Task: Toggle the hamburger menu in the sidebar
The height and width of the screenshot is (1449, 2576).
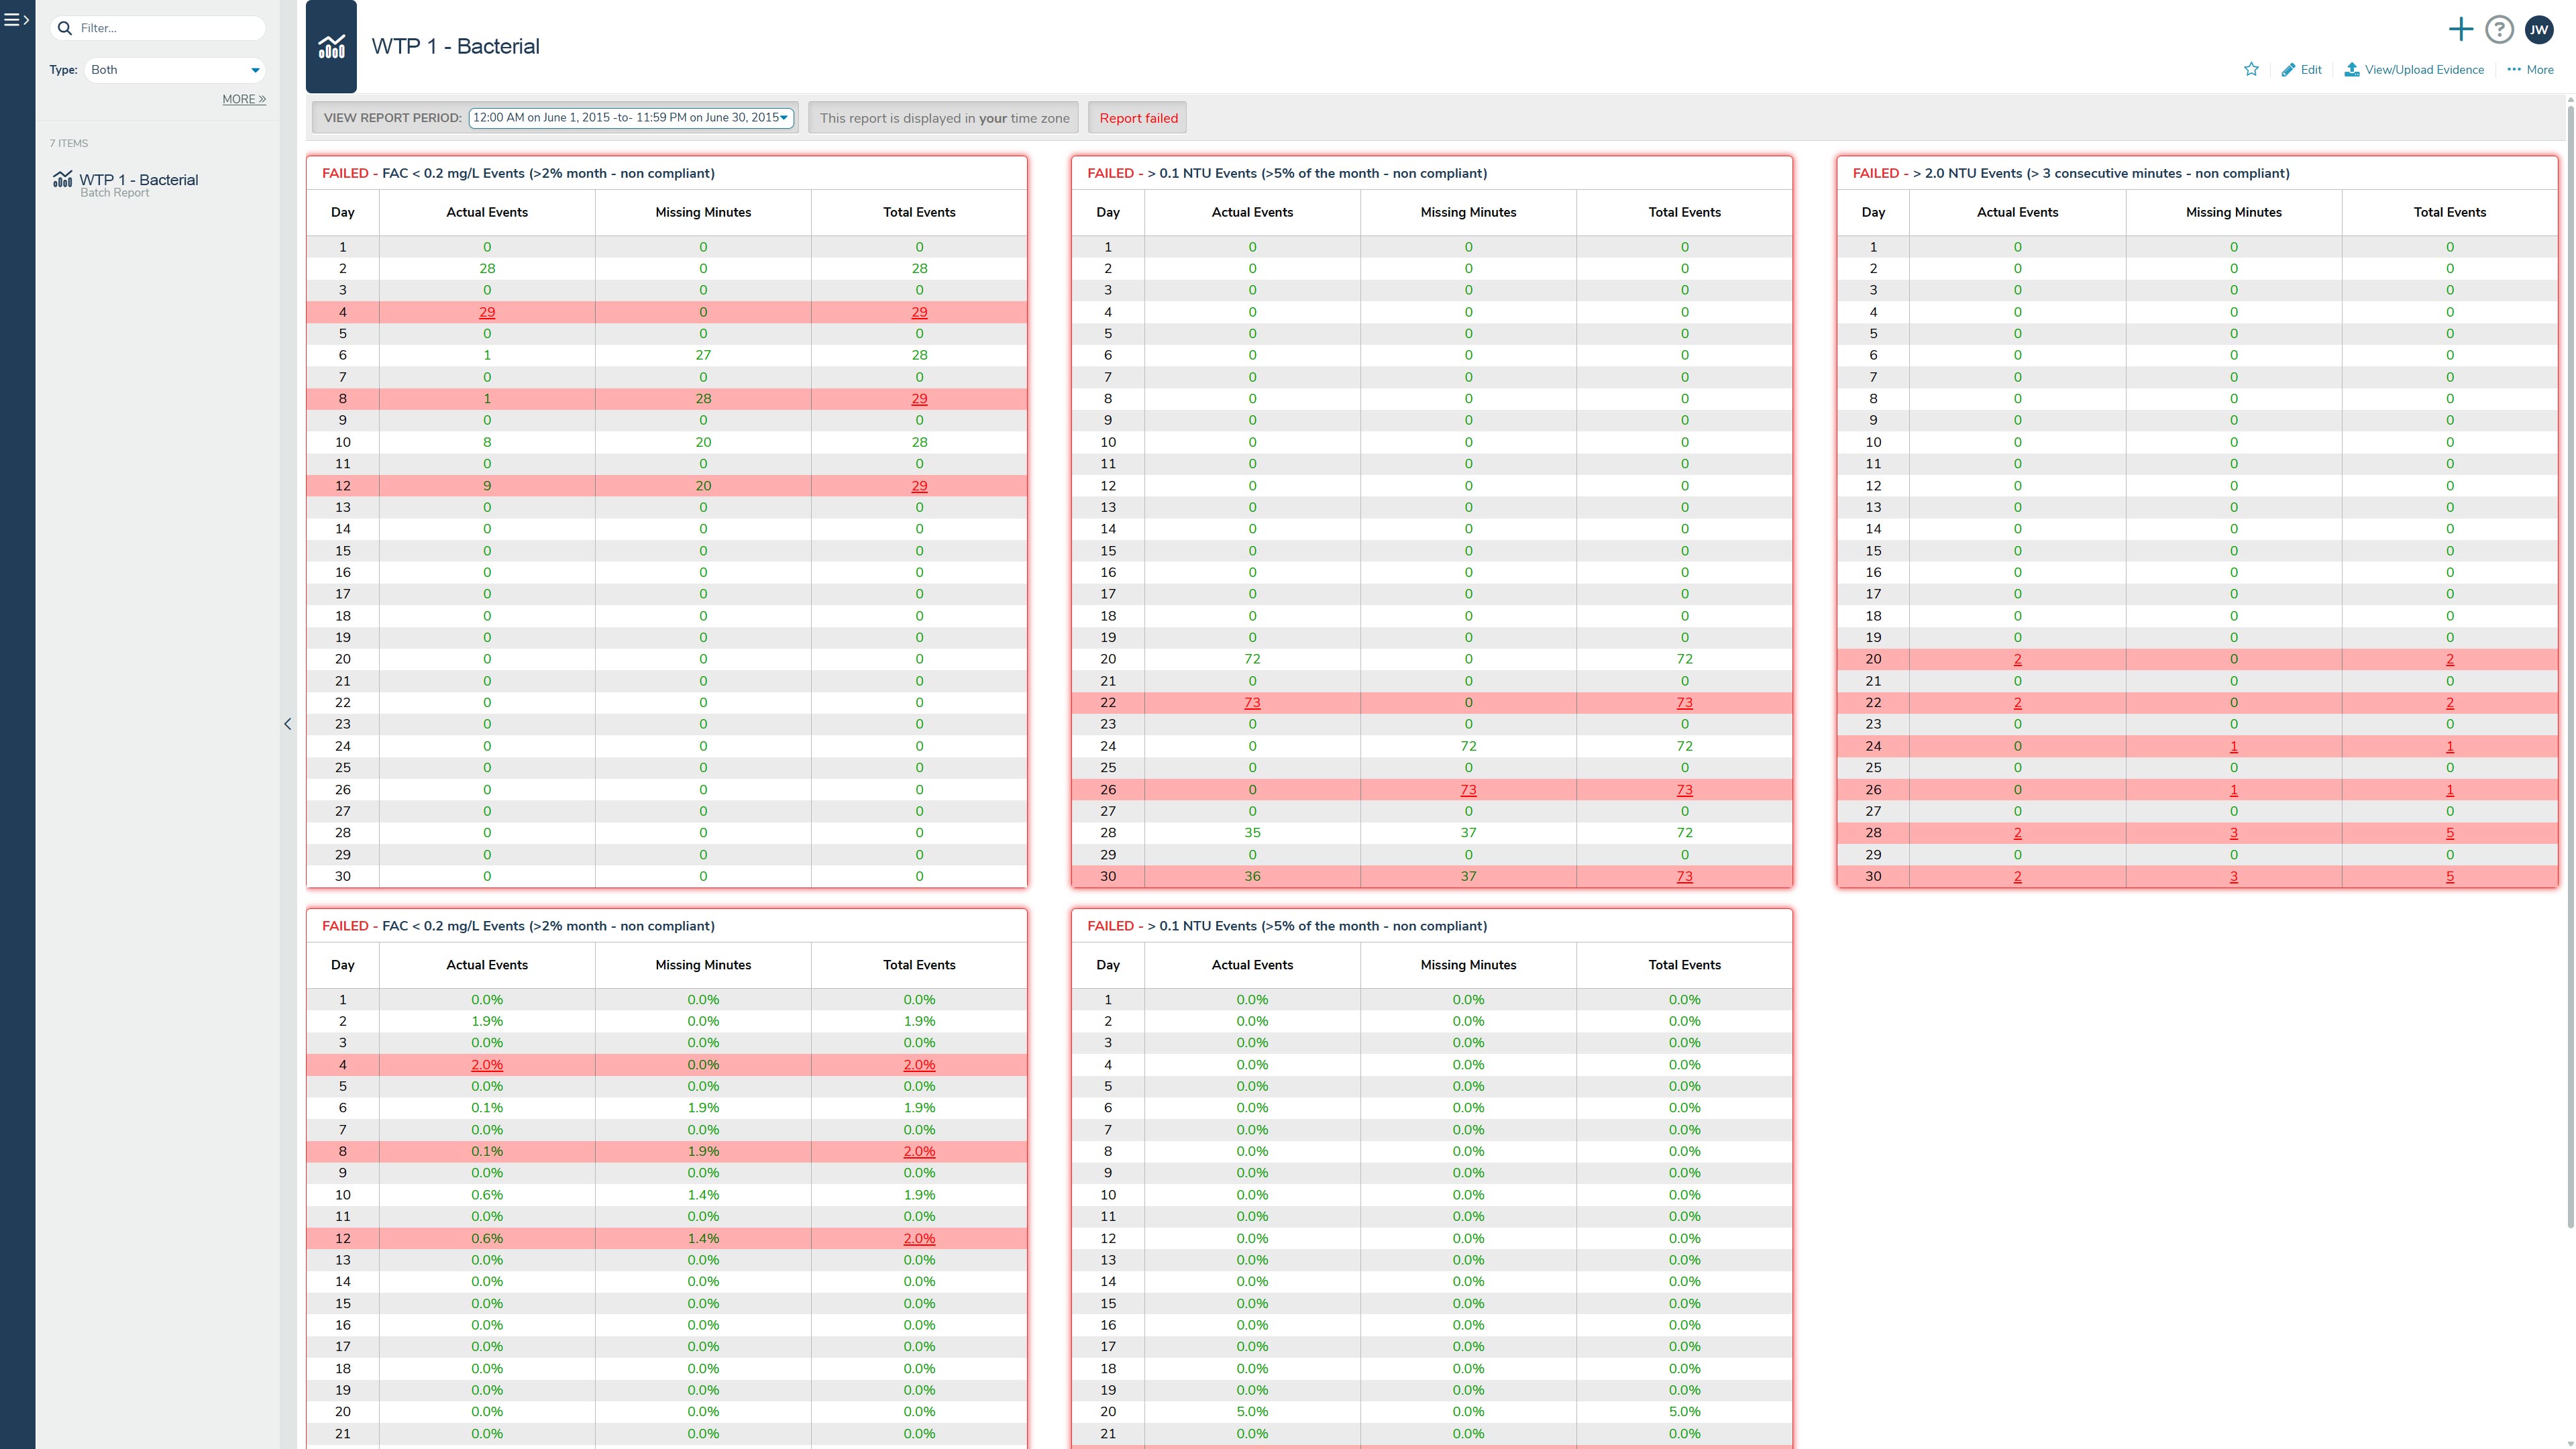Action: (16, 20)
